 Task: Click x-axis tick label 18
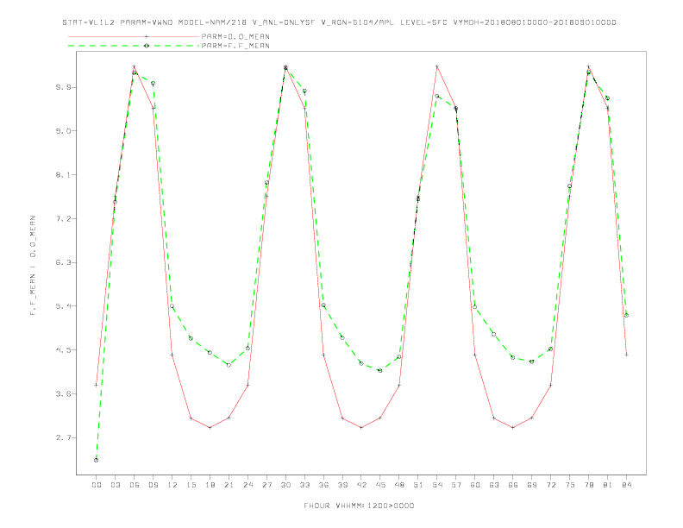coord(210,485)
